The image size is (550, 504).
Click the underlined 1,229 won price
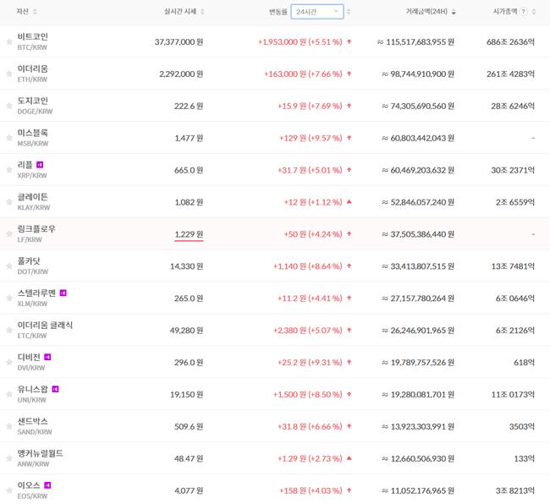(188, 234)
